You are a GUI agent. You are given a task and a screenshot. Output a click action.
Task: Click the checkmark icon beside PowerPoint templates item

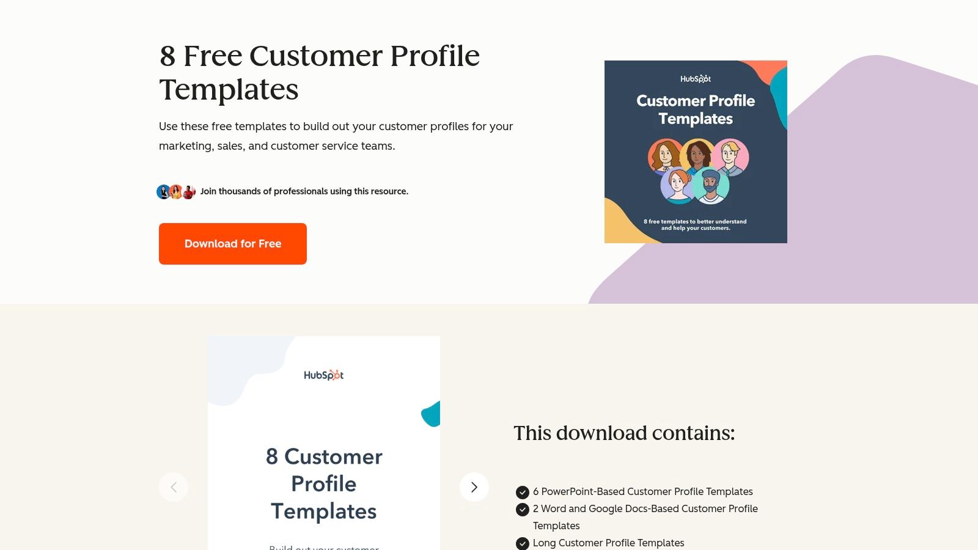click(x=523, y=491)
